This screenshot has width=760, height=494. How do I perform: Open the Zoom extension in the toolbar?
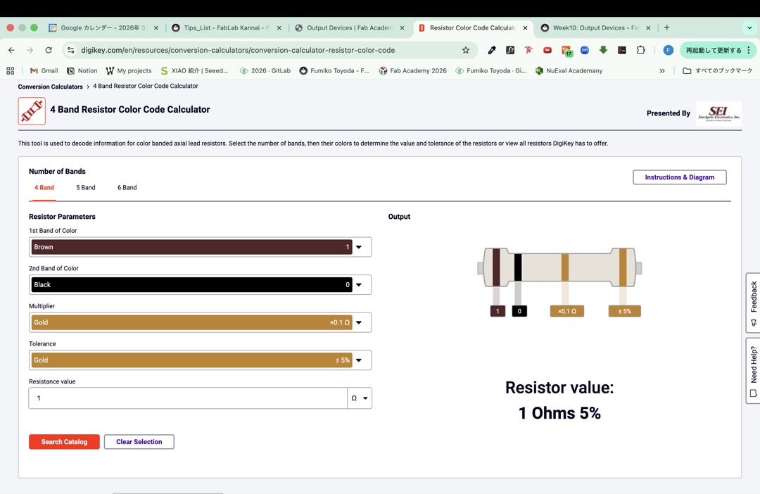tap(585, 50)
